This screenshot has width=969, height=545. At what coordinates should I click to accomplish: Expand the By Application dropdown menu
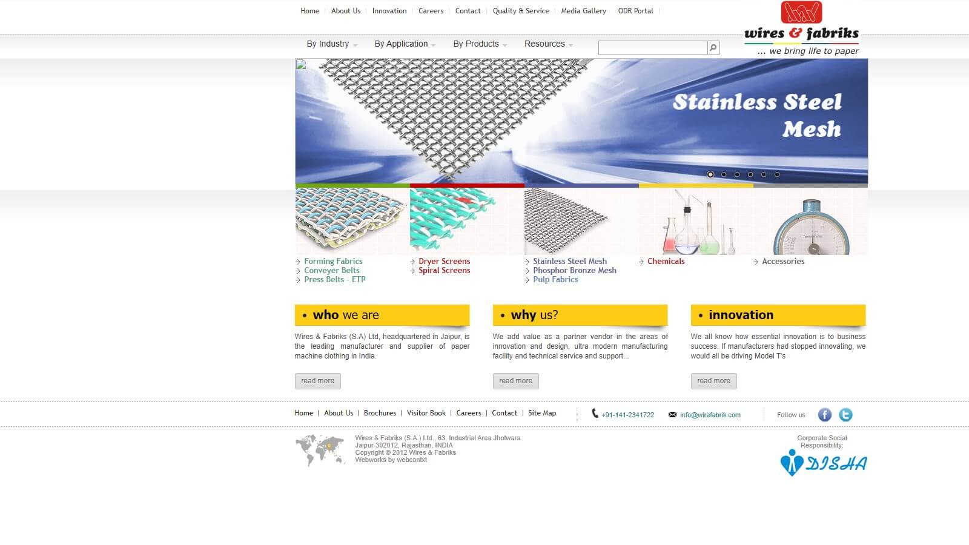[405, 44]
